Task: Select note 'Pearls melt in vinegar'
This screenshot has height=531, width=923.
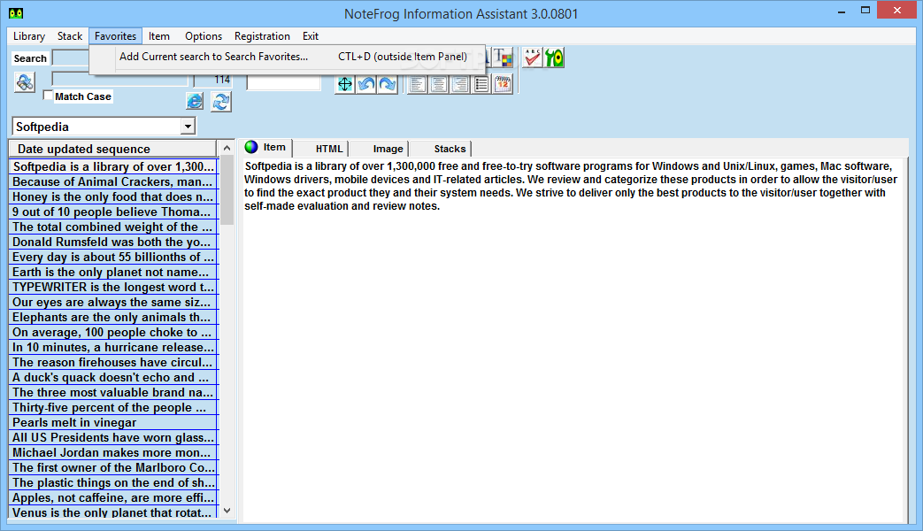Action: point(113,423)
